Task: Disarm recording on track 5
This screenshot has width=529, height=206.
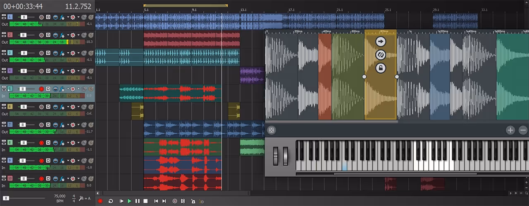Action: coord(41,89)
